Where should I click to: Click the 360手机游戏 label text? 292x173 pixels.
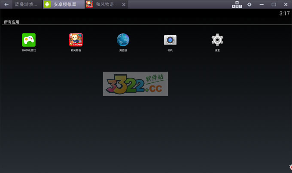29,50
